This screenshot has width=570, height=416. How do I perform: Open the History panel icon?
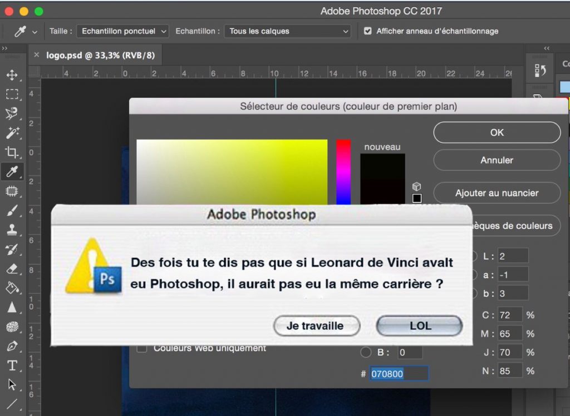click(540, 71)
